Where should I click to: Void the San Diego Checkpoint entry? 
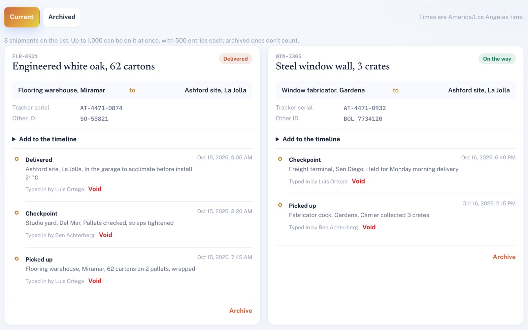(x=358, y=181)
